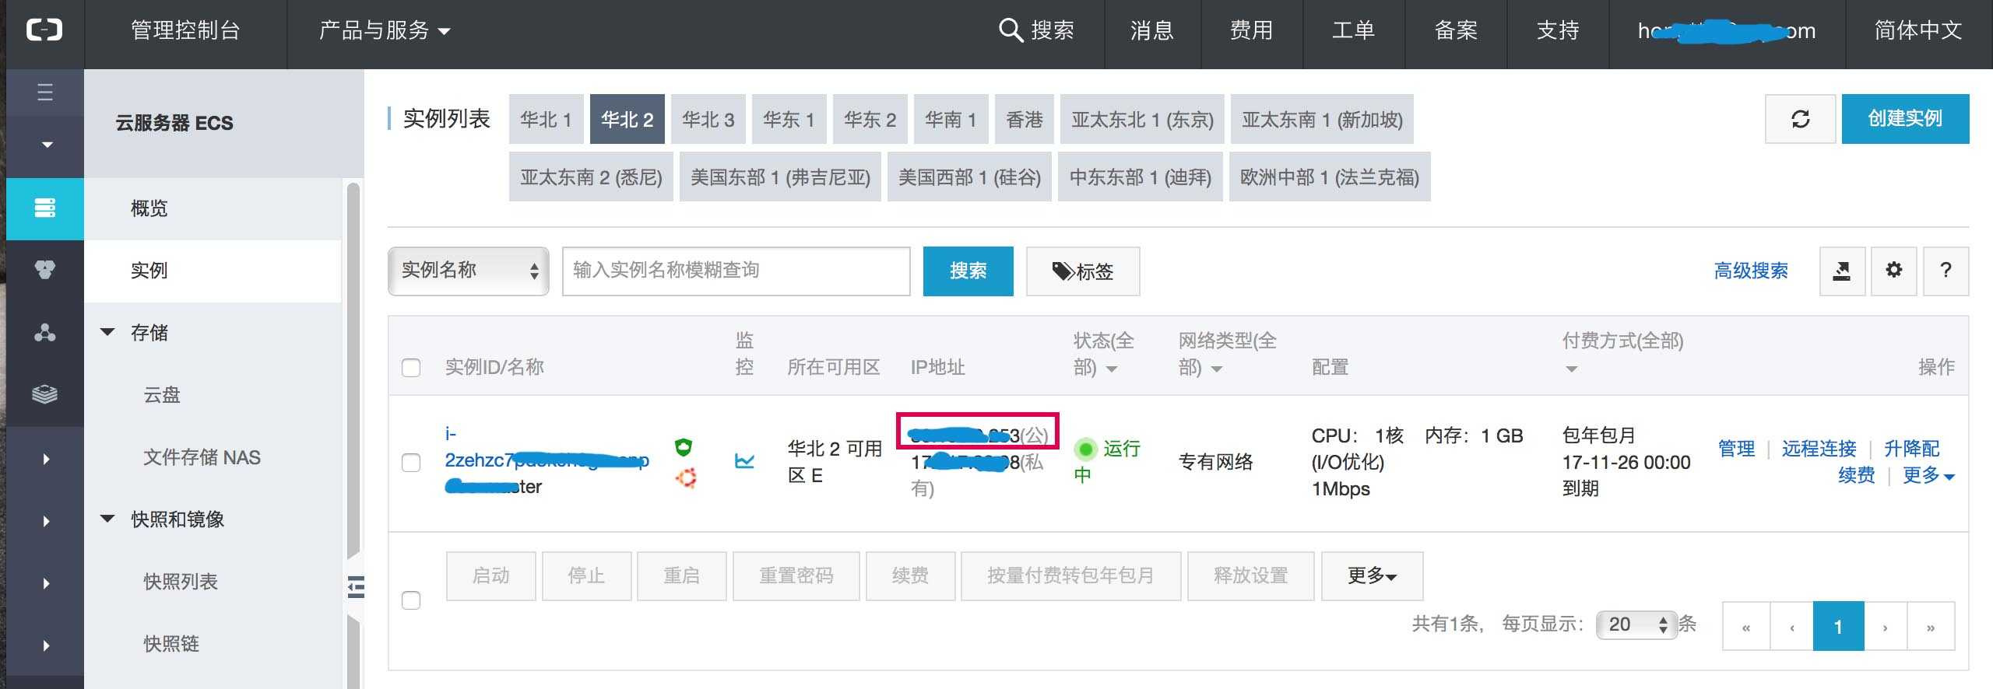Viewport: 1993px width, 689px height.
Task: Open the stacked layers icon in left rail
Action: pos(45,394)
